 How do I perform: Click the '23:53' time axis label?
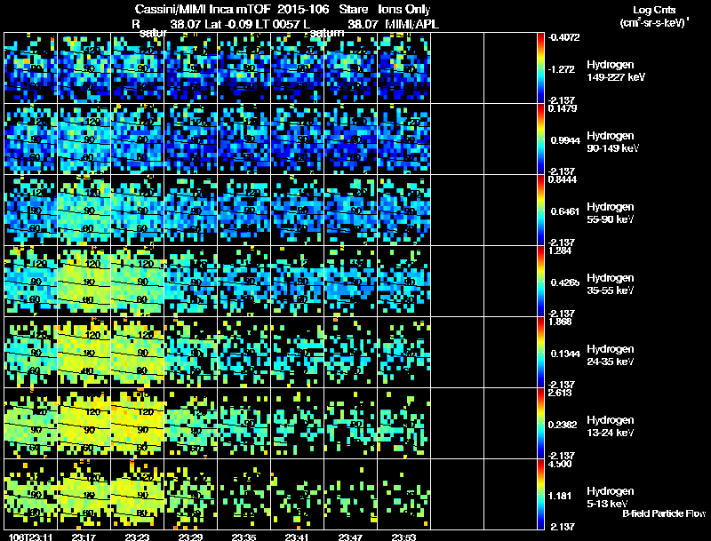(403, 537)
